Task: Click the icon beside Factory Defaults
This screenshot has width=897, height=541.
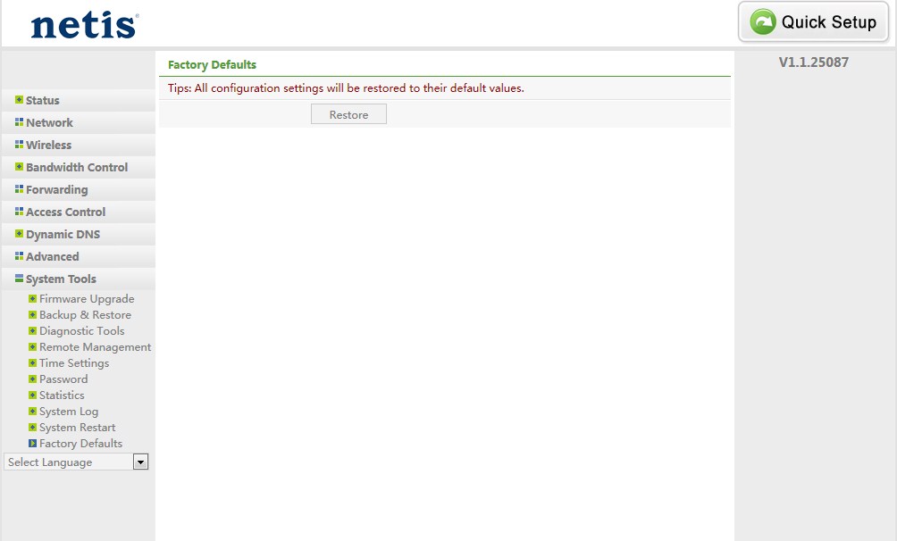Action: (33, 444)
